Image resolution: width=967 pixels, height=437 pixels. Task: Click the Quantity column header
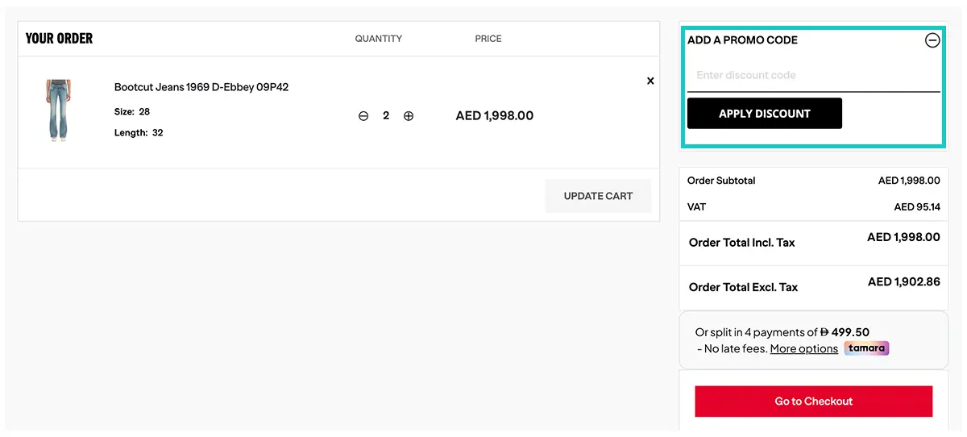coord(379,39)
